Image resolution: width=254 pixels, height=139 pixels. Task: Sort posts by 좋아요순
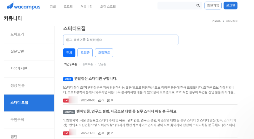pyautogui.click(x=88, y=64)
